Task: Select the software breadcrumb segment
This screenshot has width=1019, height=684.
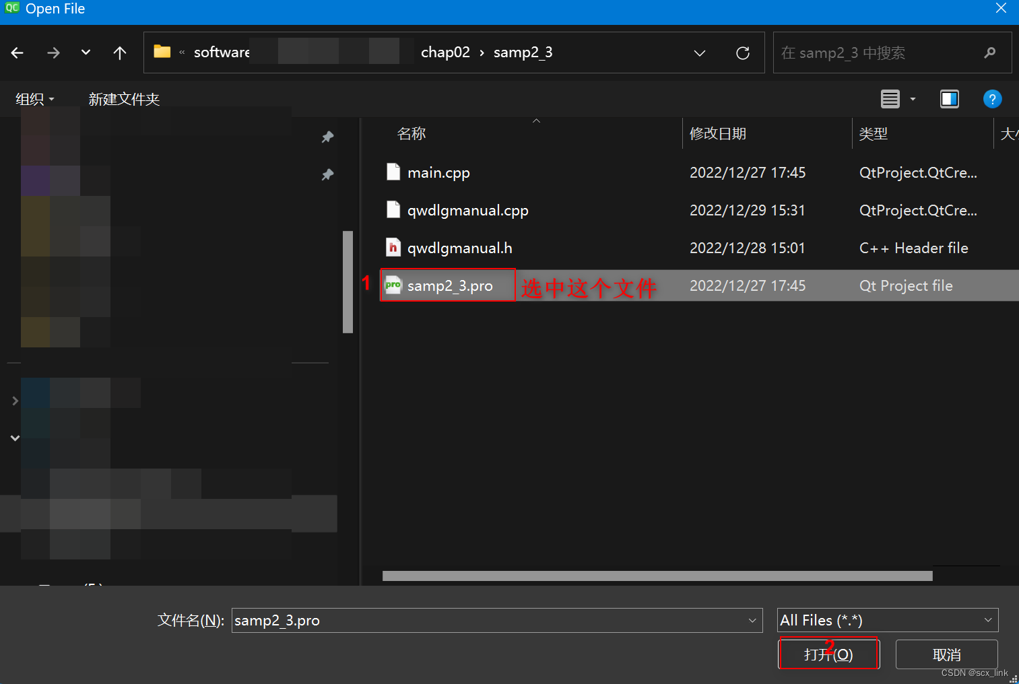Action: 222,53
